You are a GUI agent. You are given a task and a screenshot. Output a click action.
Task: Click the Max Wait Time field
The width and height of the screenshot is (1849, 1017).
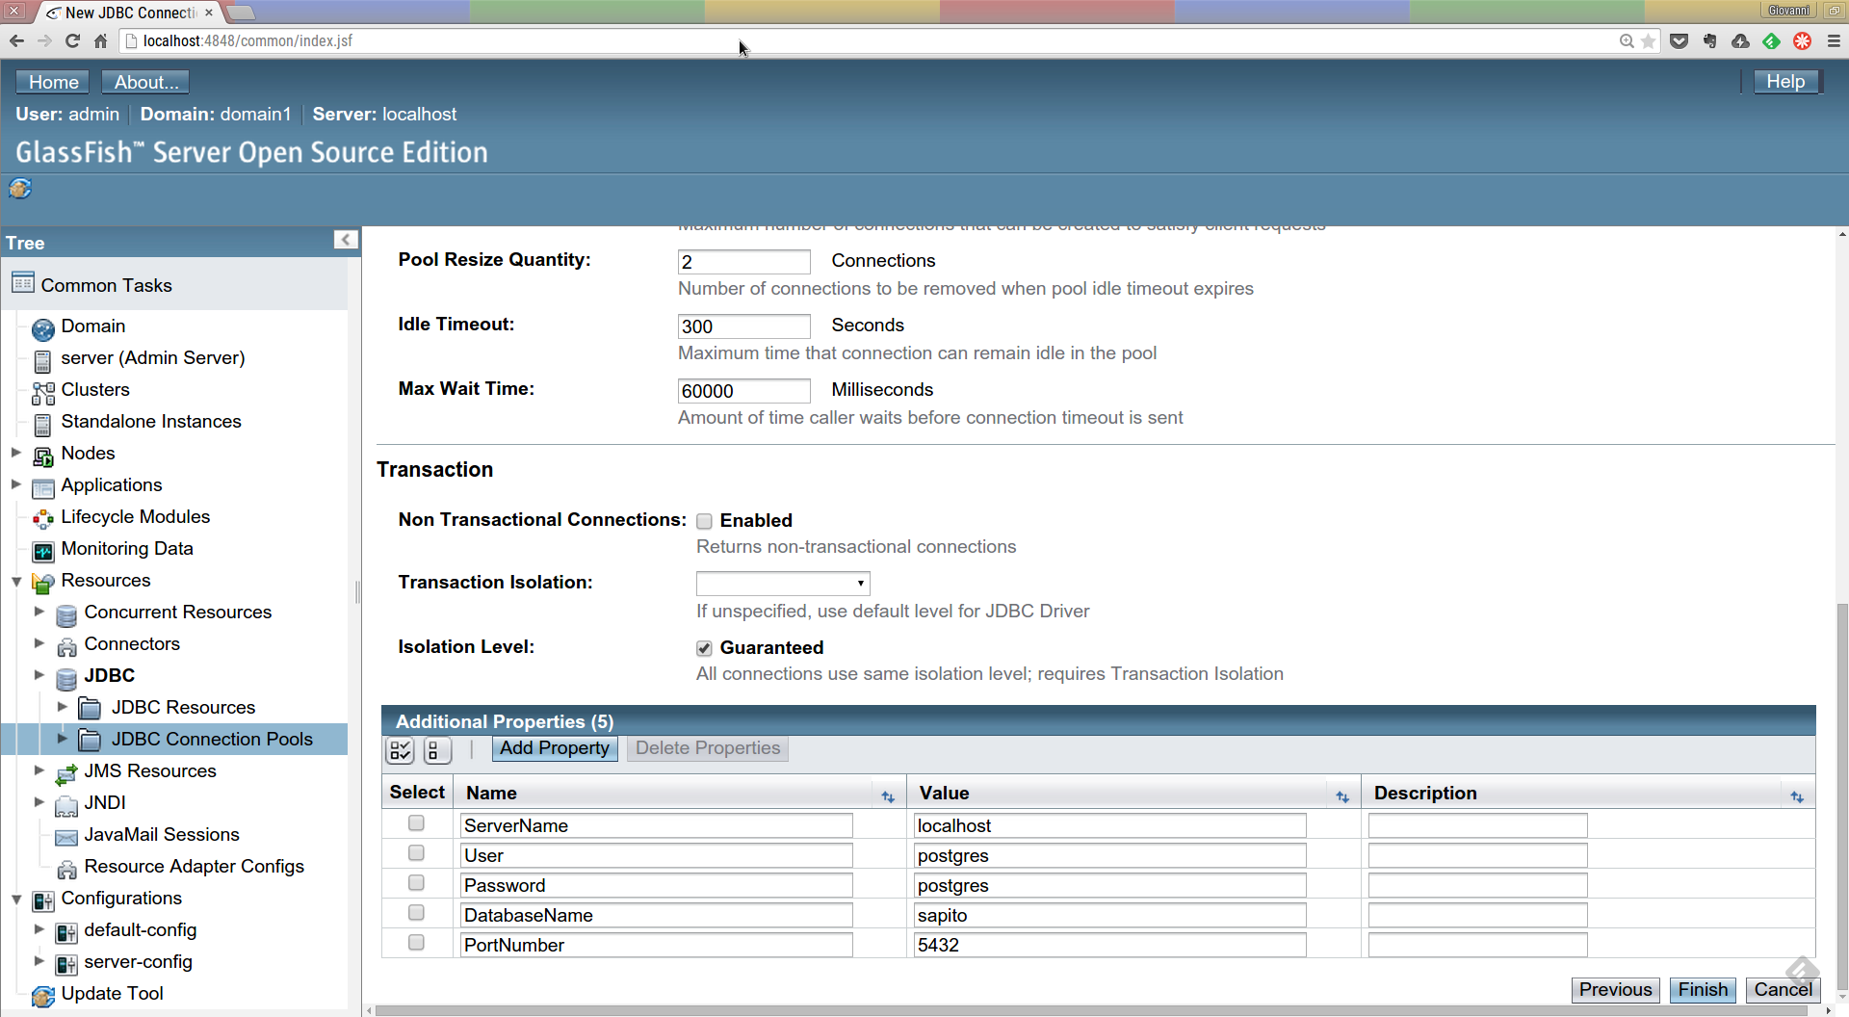coord(743,391)
